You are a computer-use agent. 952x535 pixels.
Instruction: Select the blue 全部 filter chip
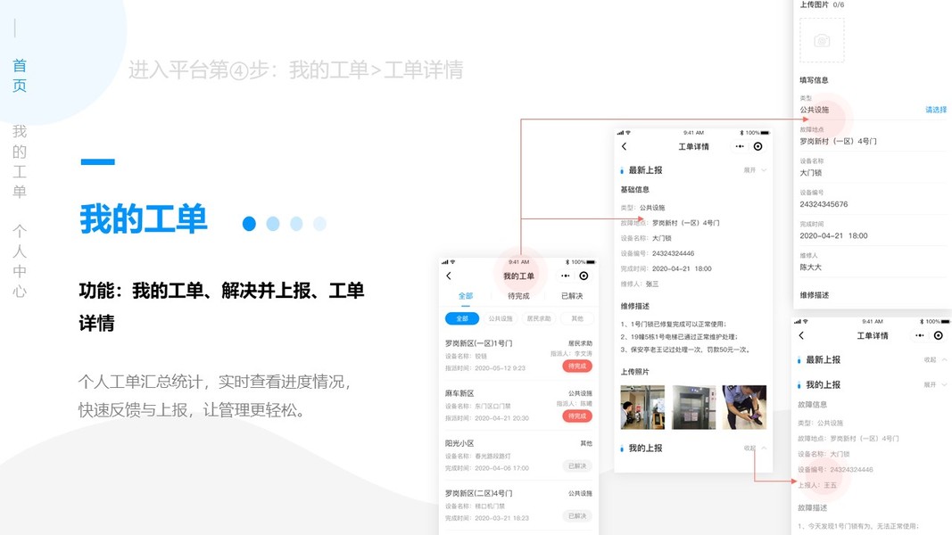(462, 318)
